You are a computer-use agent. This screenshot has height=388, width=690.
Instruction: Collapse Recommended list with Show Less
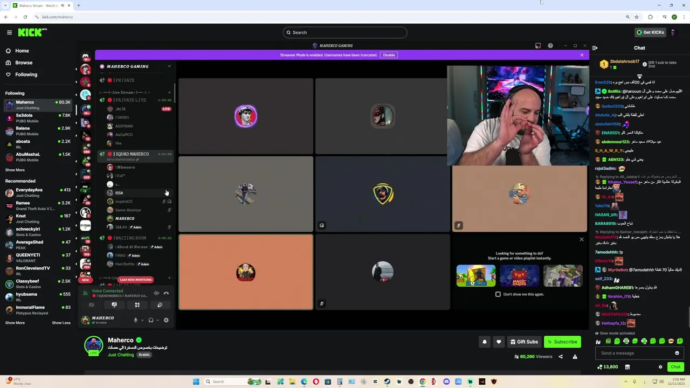(61, 323)
